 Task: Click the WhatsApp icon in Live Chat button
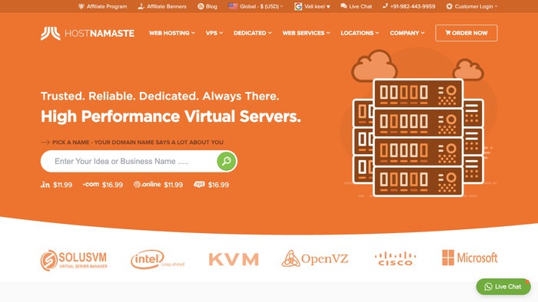(488, 287)
